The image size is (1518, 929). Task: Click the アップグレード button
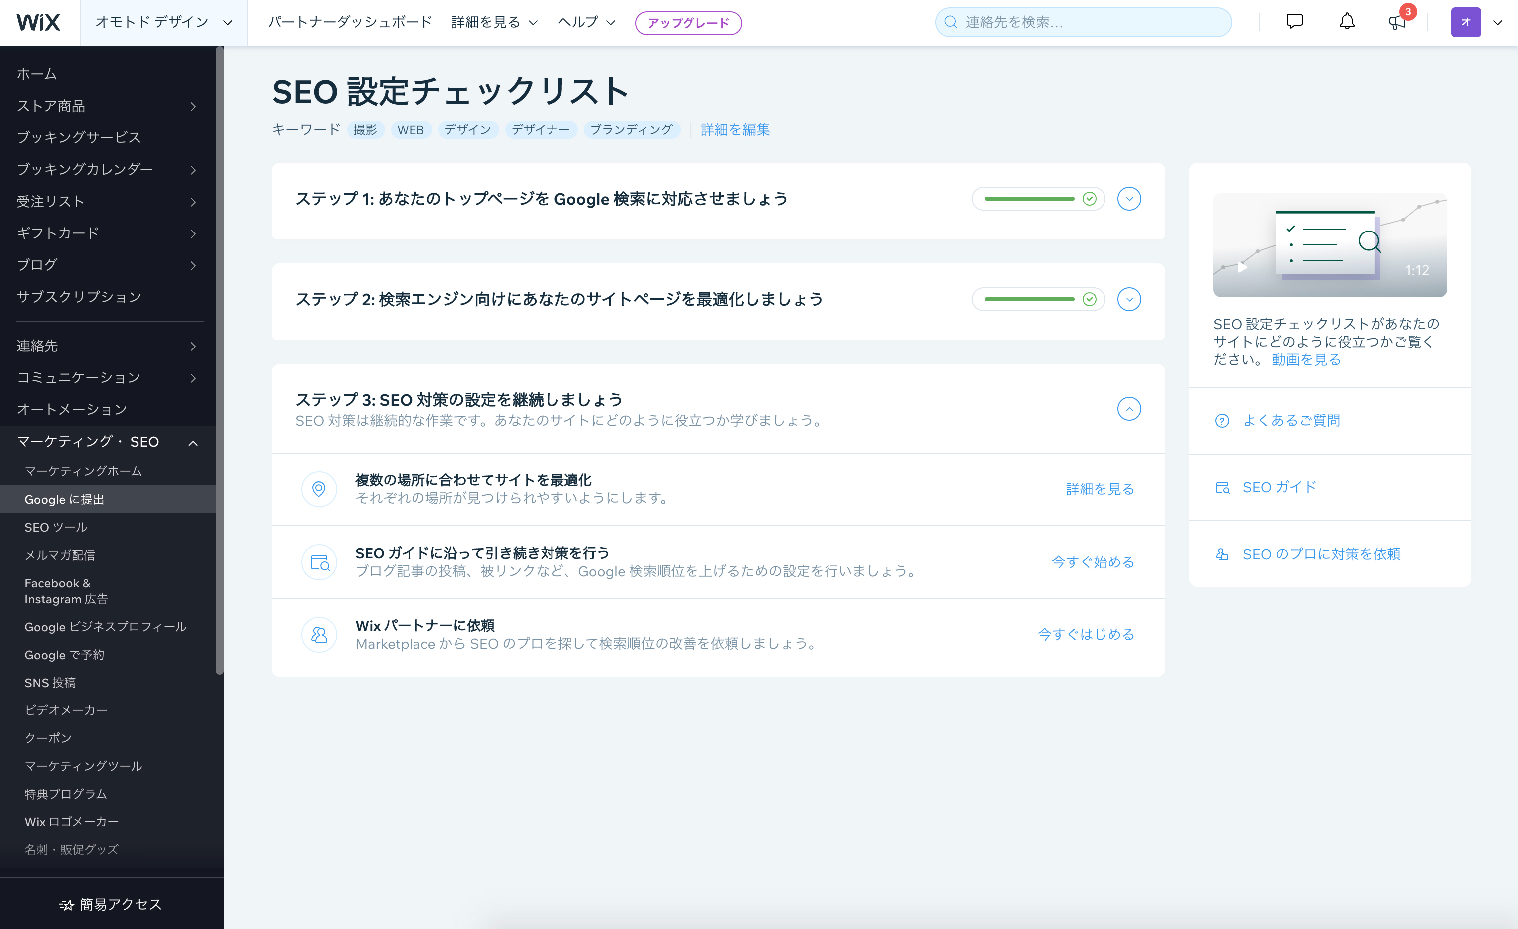point(688,23)
